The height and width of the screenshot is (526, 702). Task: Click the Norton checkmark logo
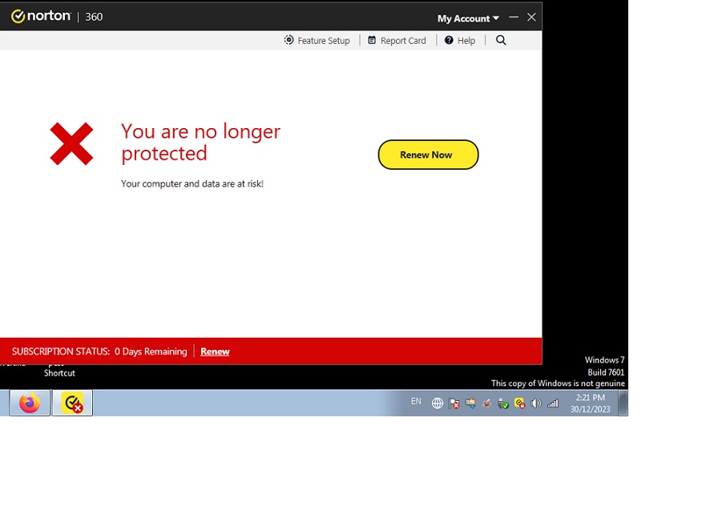[x=18, y=17]
